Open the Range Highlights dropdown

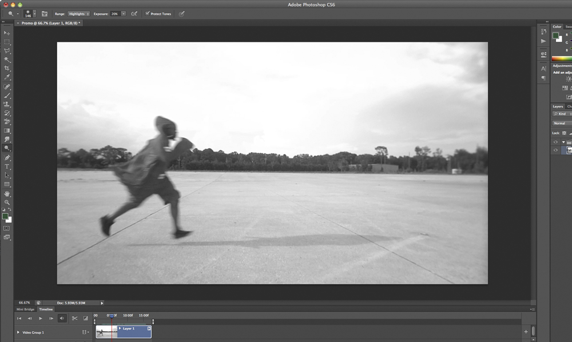pos(78,14)
